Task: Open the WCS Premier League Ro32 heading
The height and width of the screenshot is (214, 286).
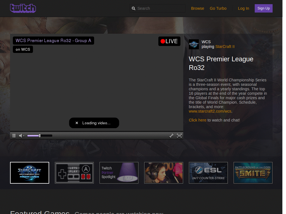Action: (x=221, y=63)
